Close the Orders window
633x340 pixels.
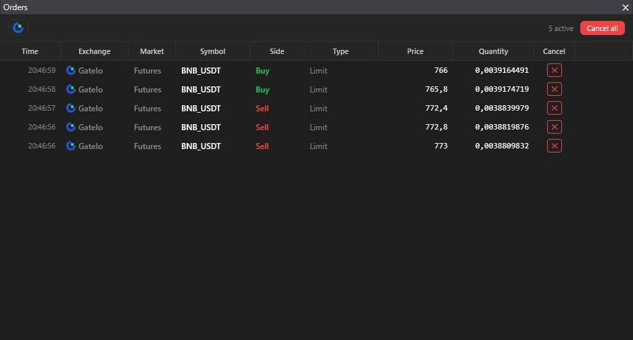tap(626, 7)
